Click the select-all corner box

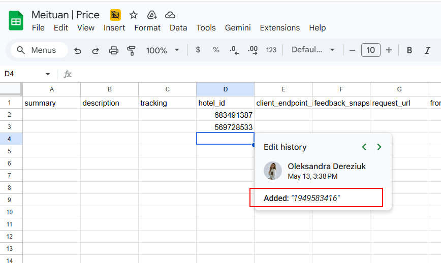11,89
